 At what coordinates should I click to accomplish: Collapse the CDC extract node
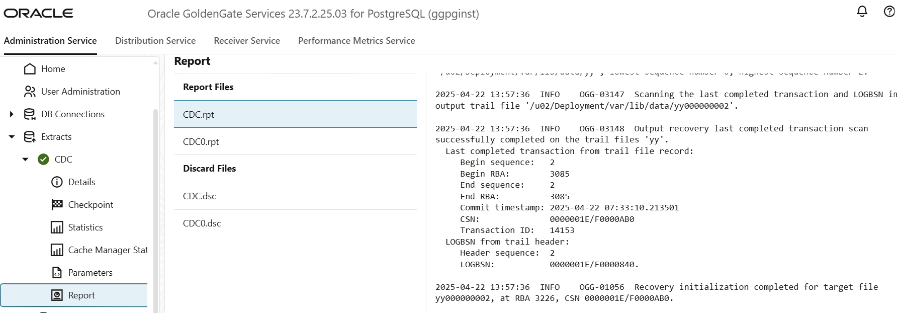[x=25, y=160]
